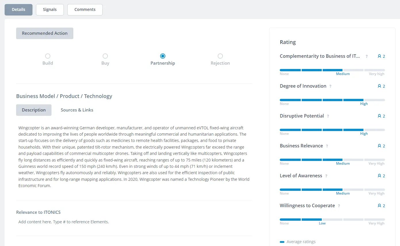Open help icon for Disruptive Potential
400x246 pixels.
pyautogui.click(x=328, y=116)
